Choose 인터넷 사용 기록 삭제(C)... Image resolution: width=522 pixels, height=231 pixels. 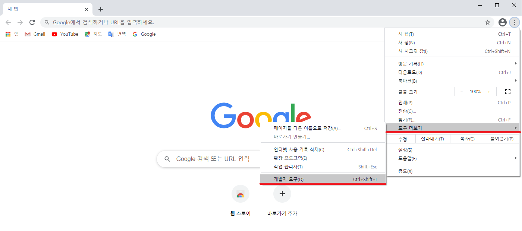[x=323, y=150]
